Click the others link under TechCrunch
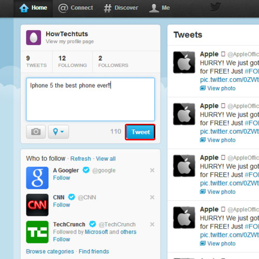259x259 pixels. (x=128, y=232)
